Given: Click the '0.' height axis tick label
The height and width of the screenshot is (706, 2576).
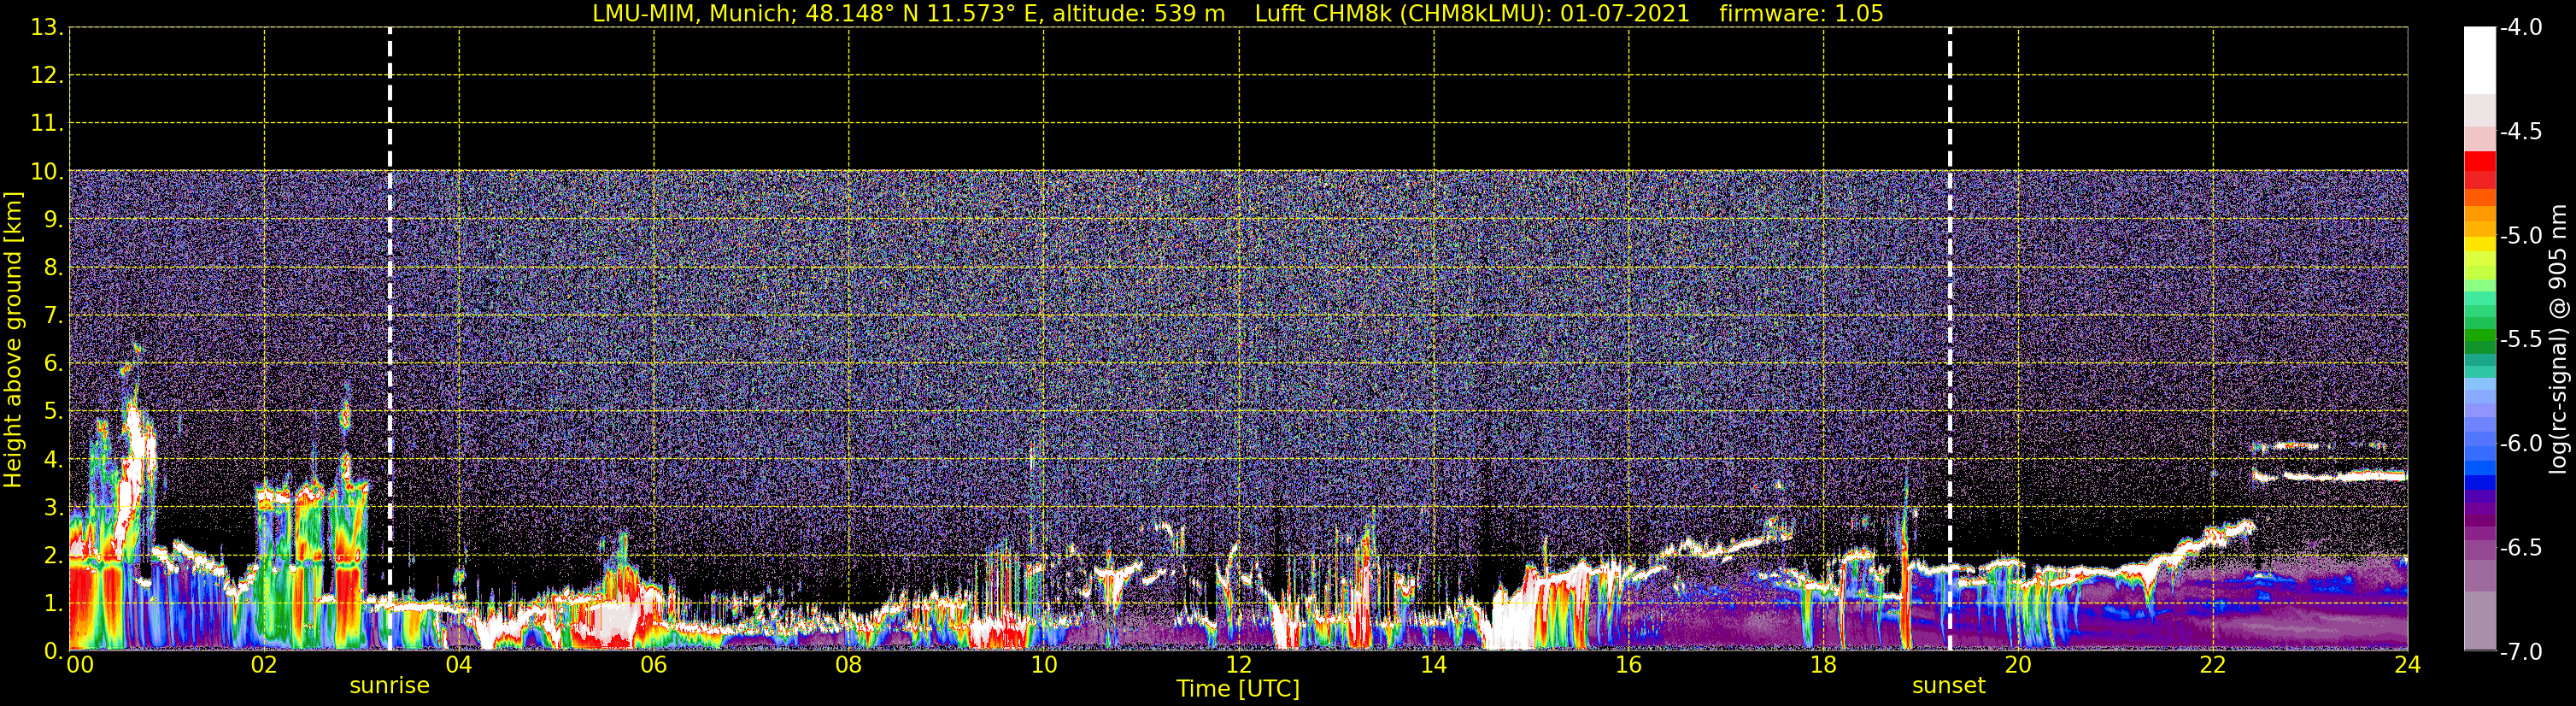Looking at the screenshot, I should pos(53,652).
